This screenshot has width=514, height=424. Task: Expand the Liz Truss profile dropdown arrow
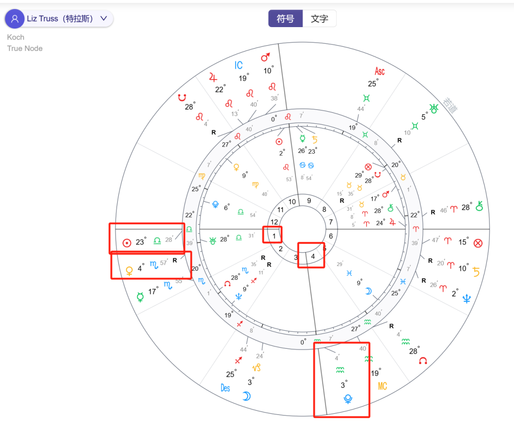[104, 19]
